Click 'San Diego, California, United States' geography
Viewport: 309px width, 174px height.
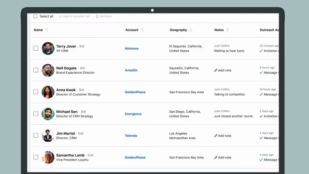pyautogui.click(x=185, y=114)
